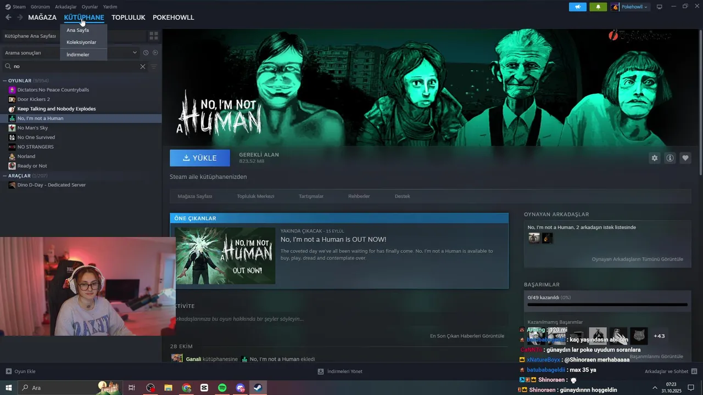The height and width of the screenshot is (395, 703).
Task: Open Windows notification center icon
Action: pos(691,388)
